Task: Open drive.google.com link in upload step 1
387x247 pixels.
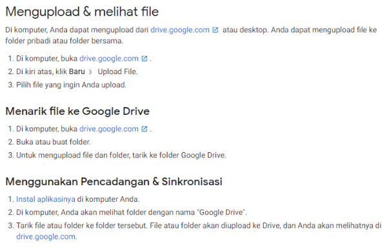Action: 109,59
